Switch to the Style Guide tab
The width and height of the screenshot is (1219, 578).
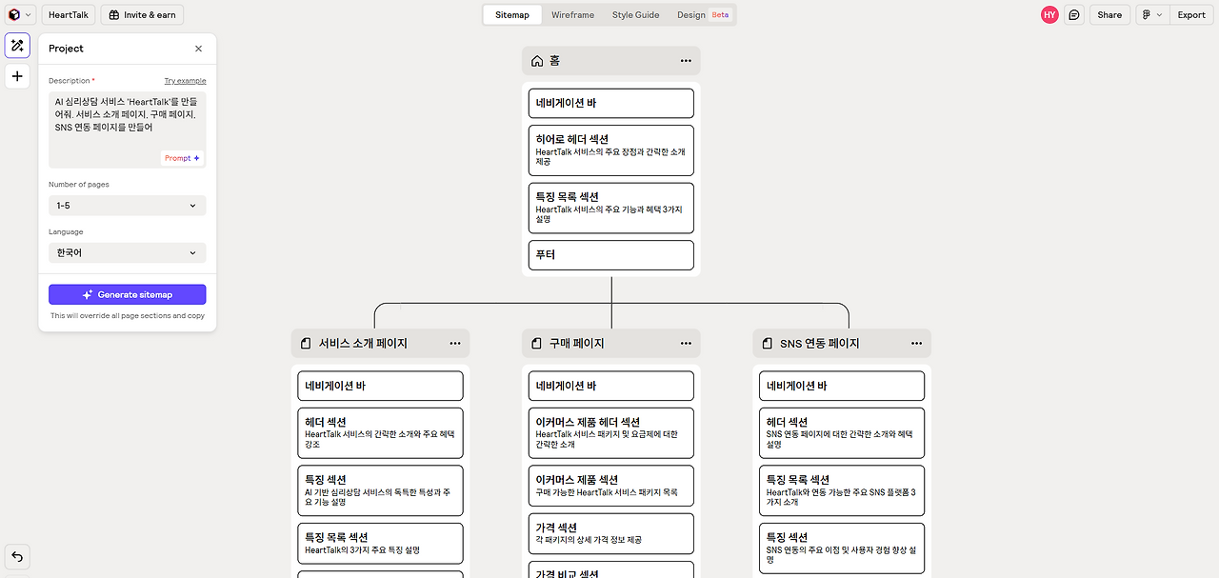point(635,14)
